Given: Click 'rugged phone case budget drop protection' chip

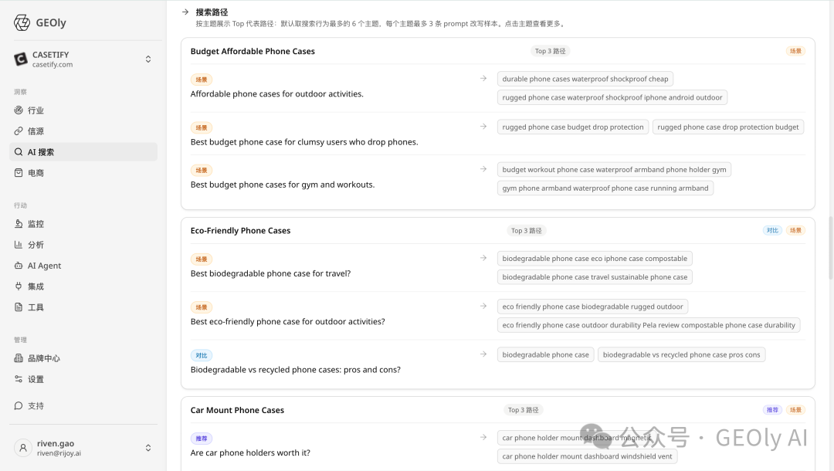Looking at the screenshot, I should point(573,127).
